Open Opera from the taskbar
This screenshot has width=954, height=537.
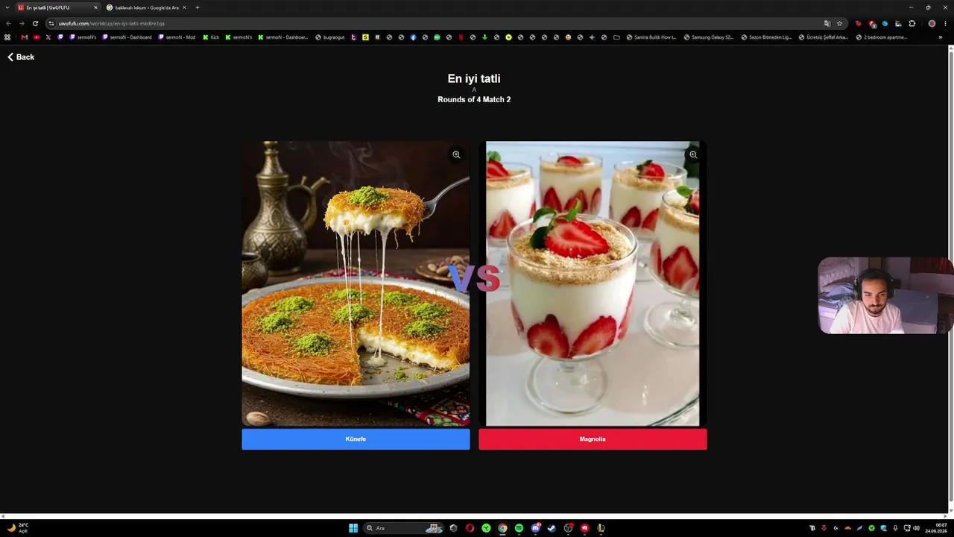point(470,528)
